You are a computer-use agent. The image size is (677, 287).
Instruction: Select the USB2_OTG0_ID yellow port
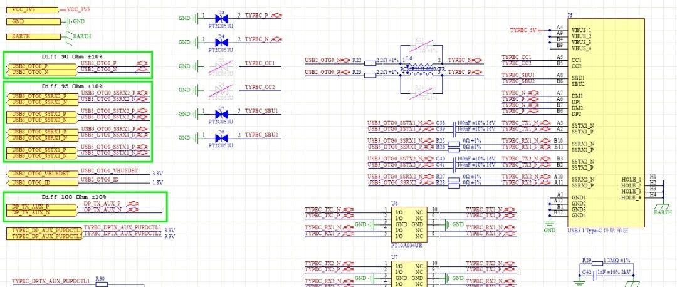42,182
